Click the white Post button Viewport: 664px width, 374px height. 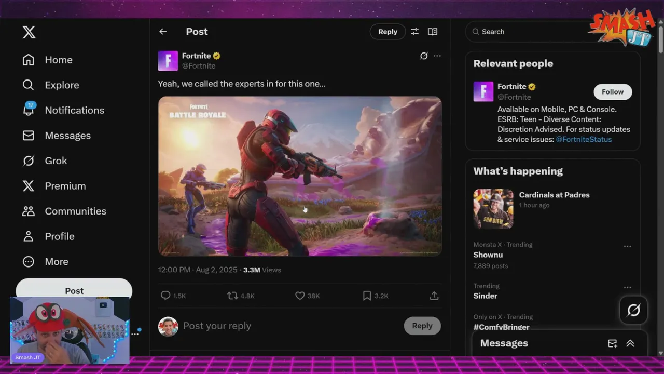[x=74, y=290]
